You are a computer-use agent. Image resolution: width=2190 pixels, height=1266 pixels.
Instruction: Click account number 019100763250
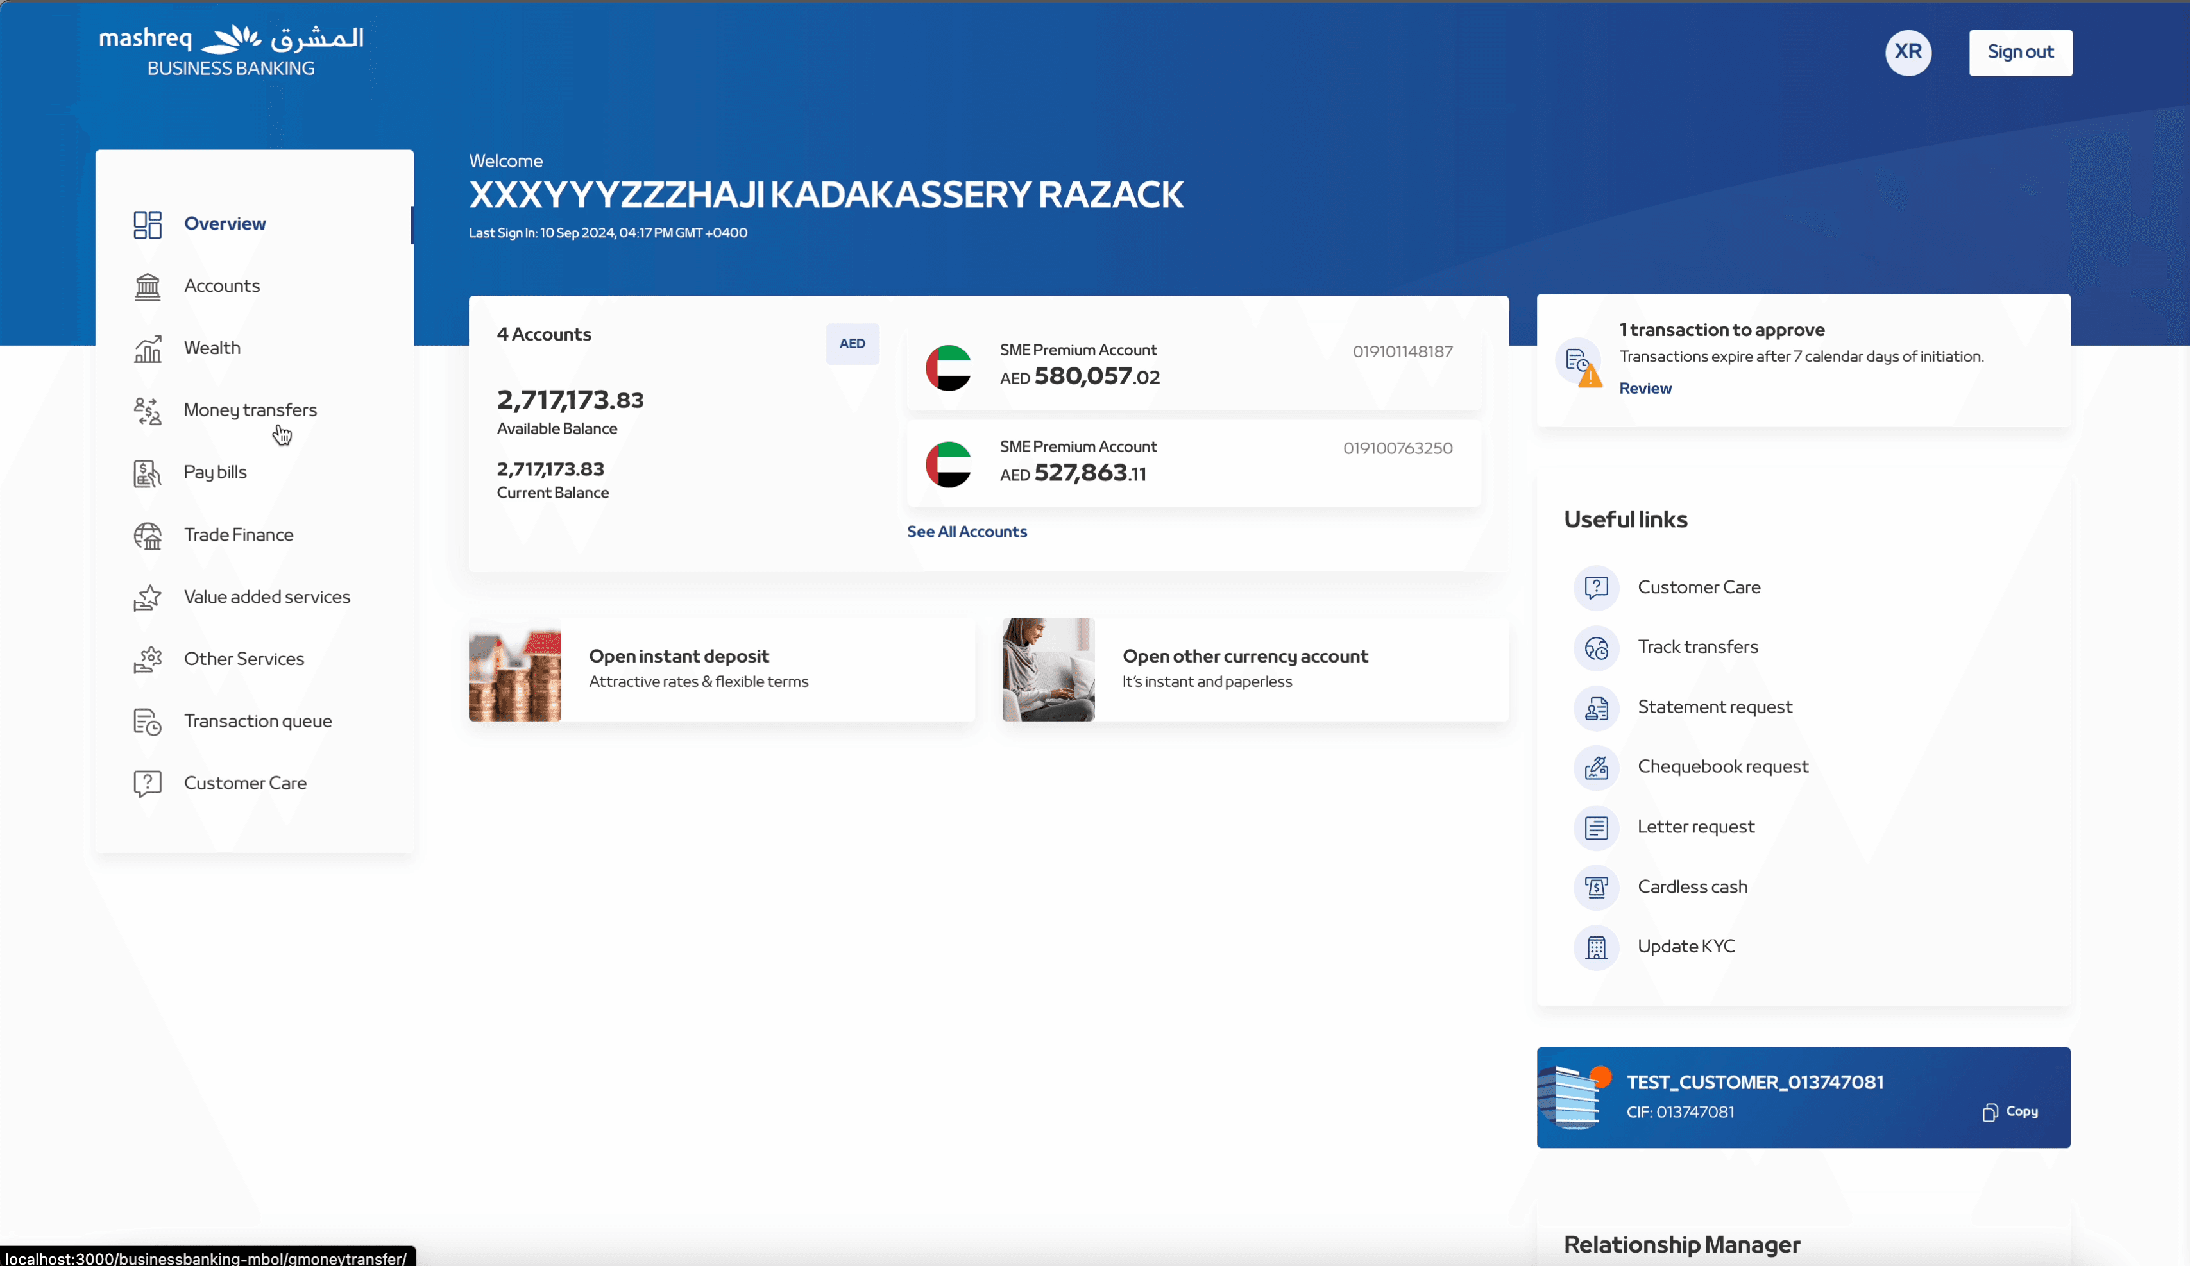tap(1397, 448)
